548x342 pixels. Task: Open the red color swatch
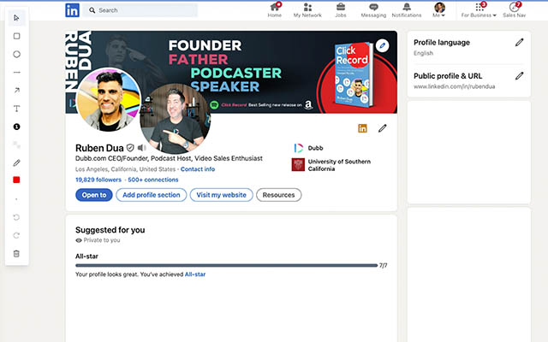pyautogui.click(x=16, y=180)
